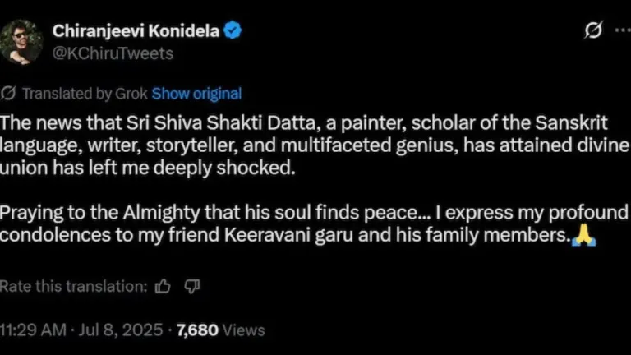Click the Grok icon in tweet header
The height and width of the screenshot is (355, 631).
click(x=592, y=31)
